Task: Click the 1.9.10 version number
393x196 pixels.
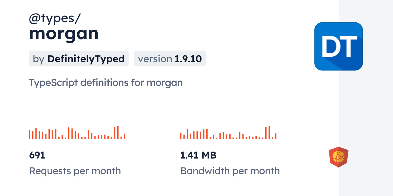Action: click(188, 58)
